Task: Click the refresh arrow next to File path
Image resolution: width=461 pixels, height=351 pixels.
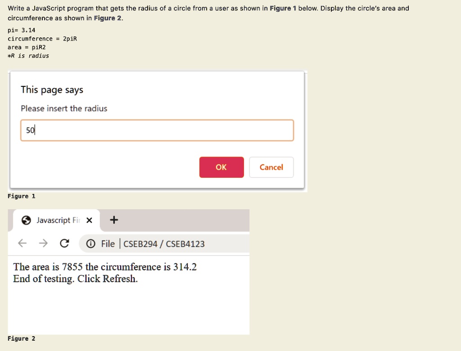Action: pos(64,243)
